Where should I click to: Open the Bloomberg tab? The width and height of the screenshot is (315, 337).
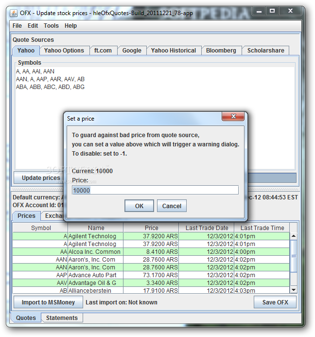221,51
